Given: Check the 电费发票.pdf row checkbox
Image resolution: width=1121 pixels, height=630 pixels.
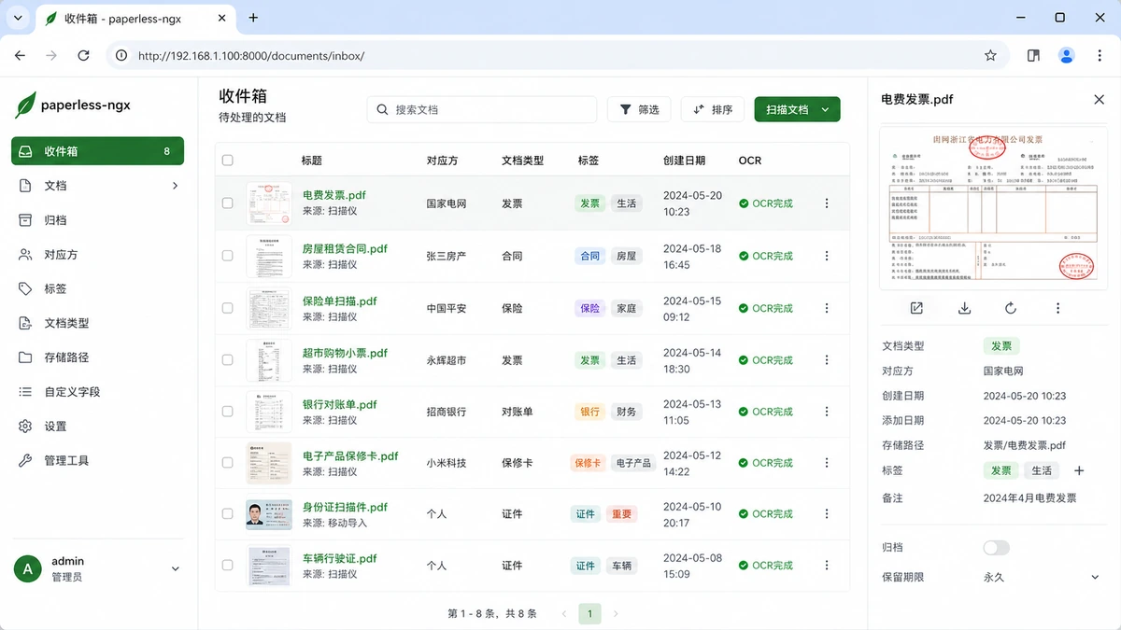Looking at the screenshot, I should click(x=228, y=203).
